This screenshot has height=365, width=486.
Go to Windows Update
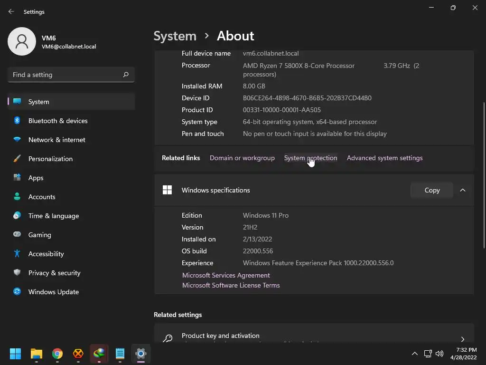(71, 292)
